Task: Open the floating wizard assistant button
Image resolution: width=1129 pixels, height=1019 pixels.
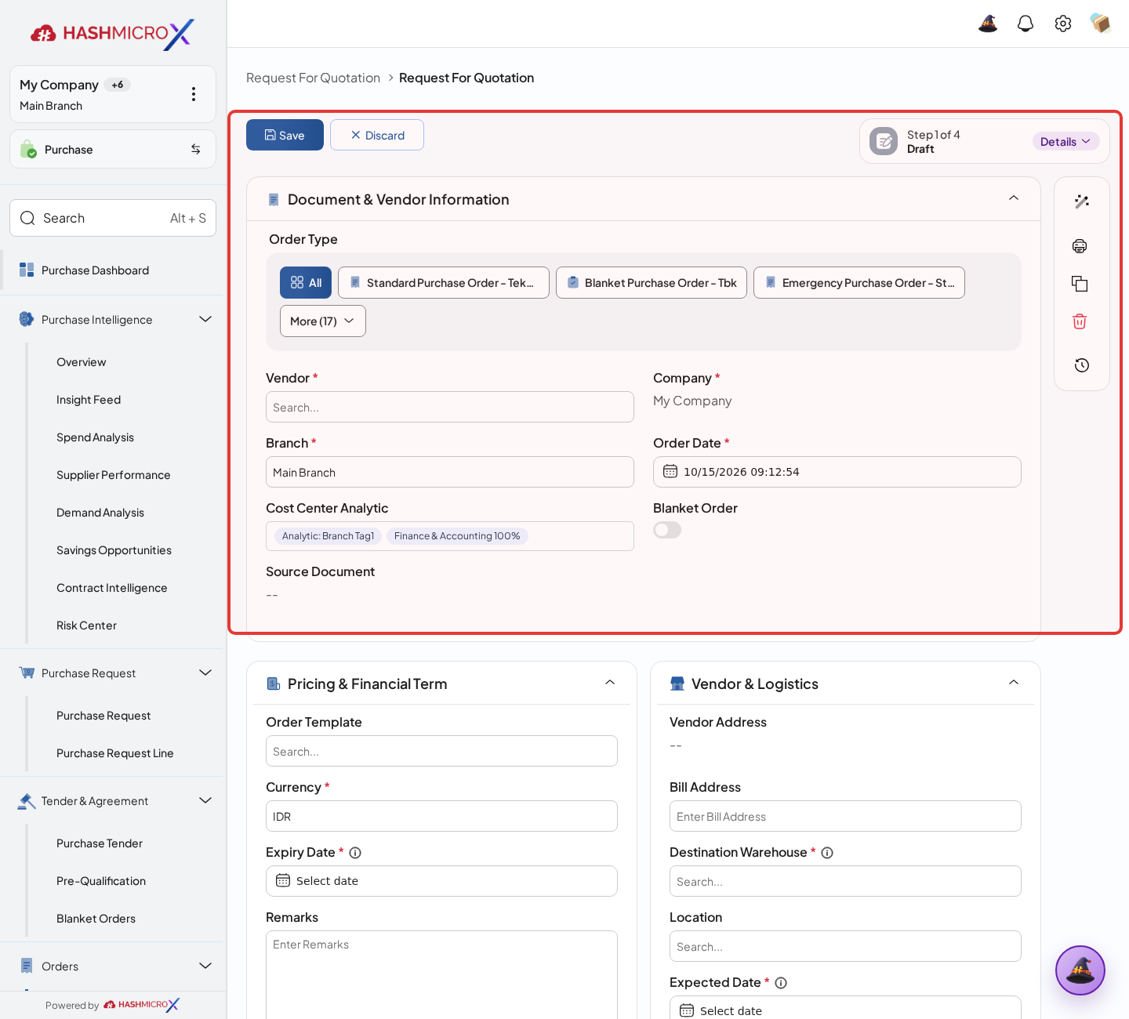Action: [x=1080, y=970]
